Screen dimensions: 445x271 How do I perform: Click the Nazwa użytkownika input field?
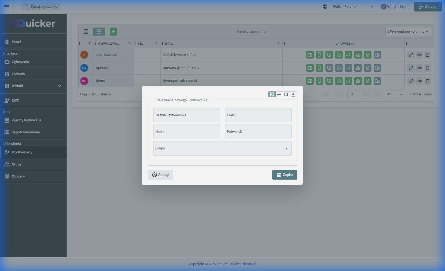pos(187,115)
